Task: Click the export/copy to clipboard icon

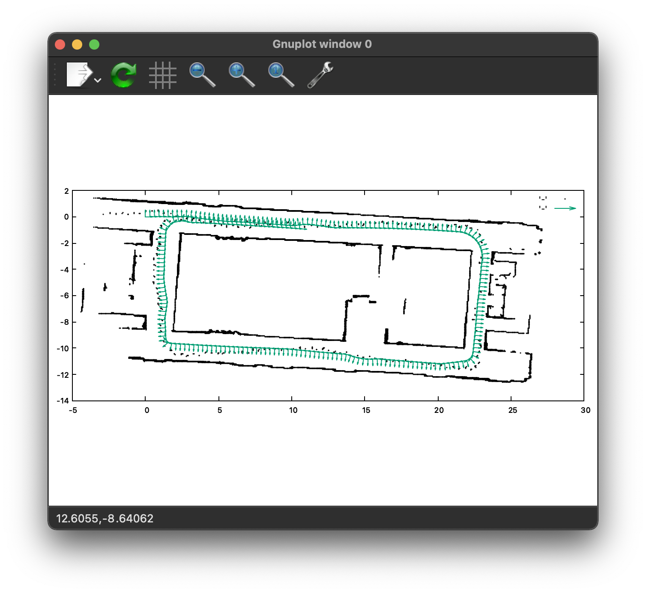Action: [x=80, y=75]
